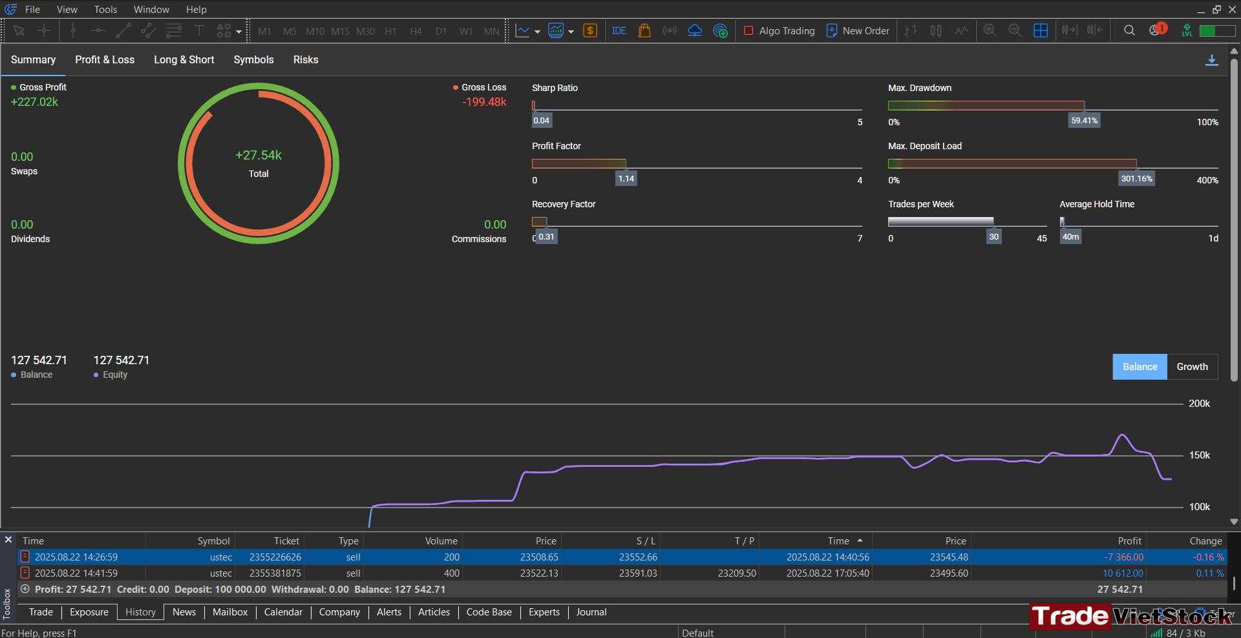
Task: Switch to the Trade toolbox tab
Action: 41,612
